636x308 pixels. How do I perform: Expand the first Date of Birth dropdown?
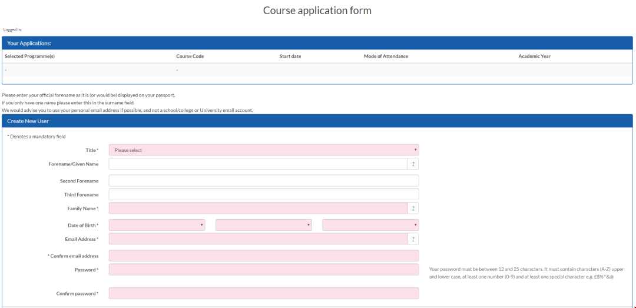[x=157, y=225]
